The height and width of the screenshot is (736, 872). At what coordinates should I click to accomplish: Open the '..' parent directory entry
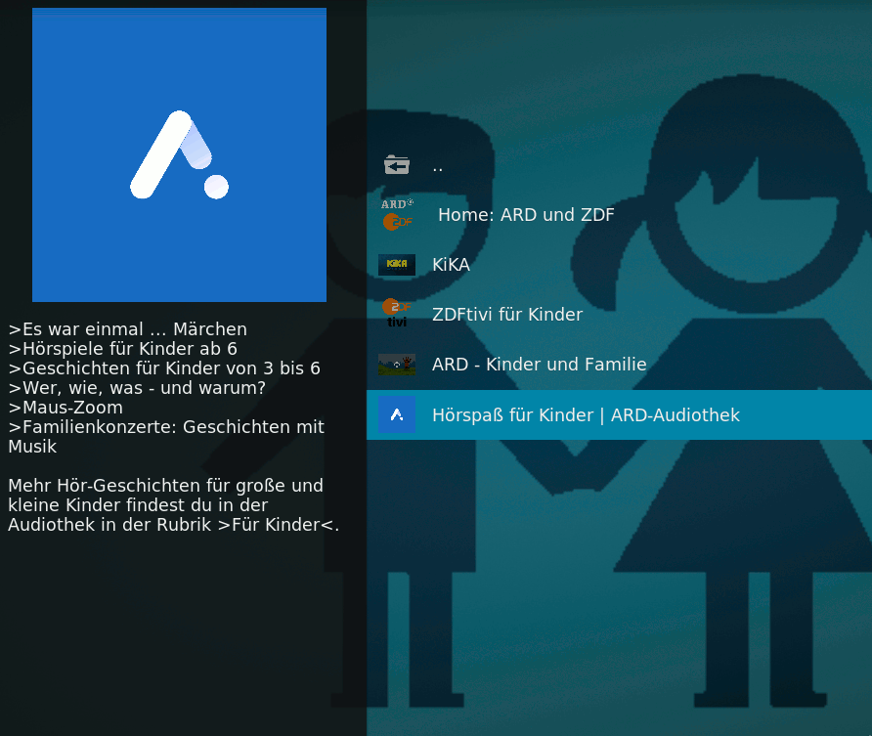[x=619, y=164]
